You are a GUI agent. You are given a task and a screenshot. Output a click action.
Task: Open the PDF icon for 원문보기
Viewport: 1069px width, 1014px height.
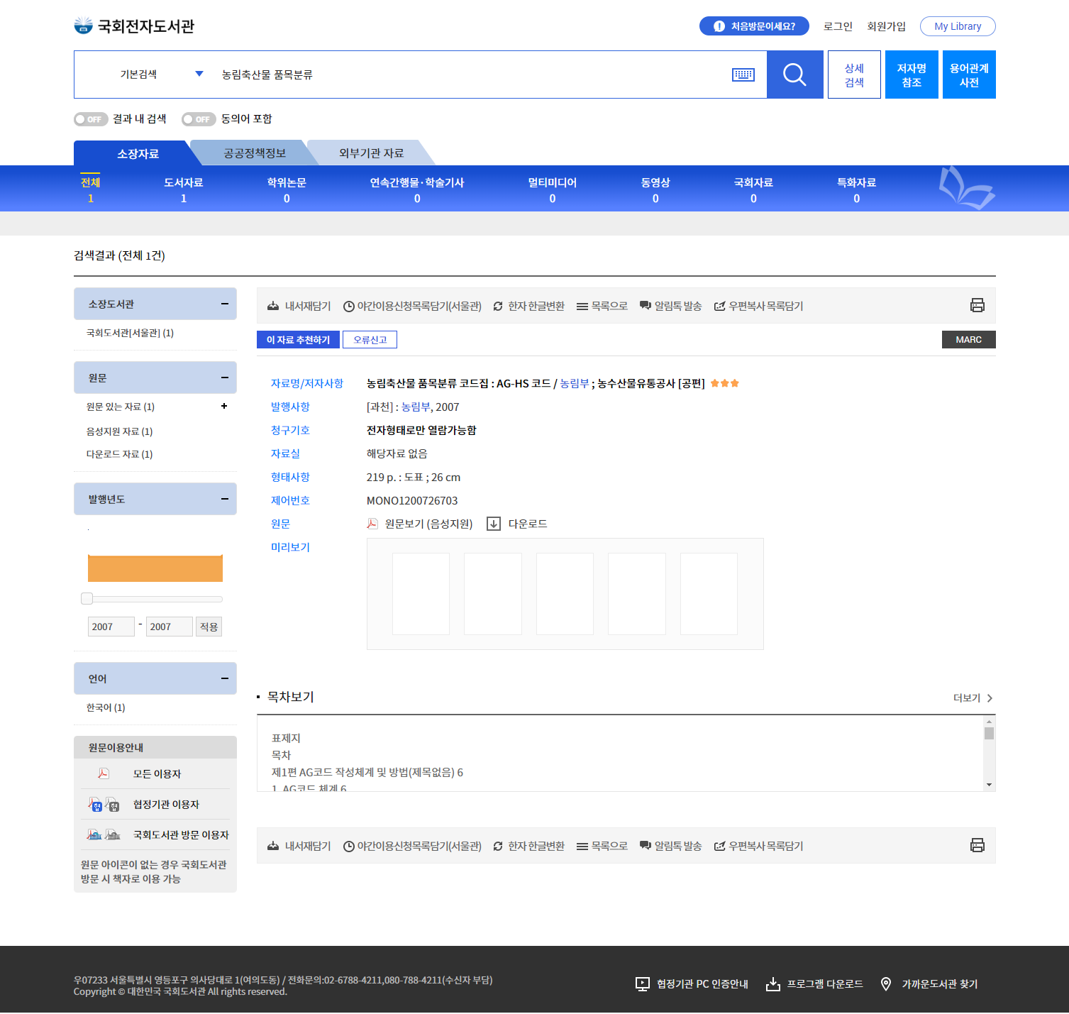pos(372,524)
